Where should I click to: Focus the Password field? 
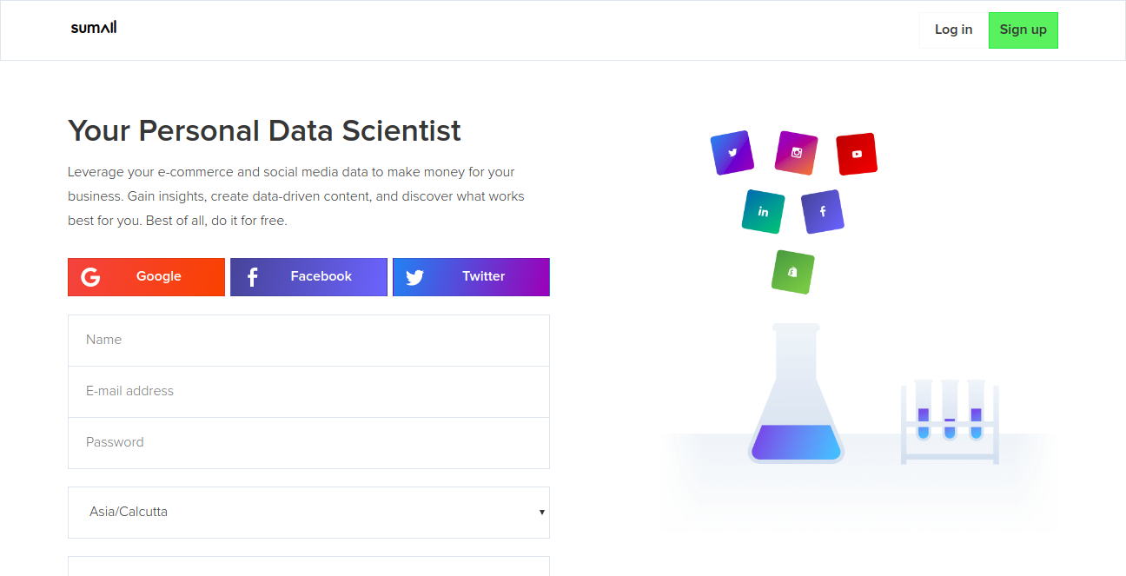308,442
